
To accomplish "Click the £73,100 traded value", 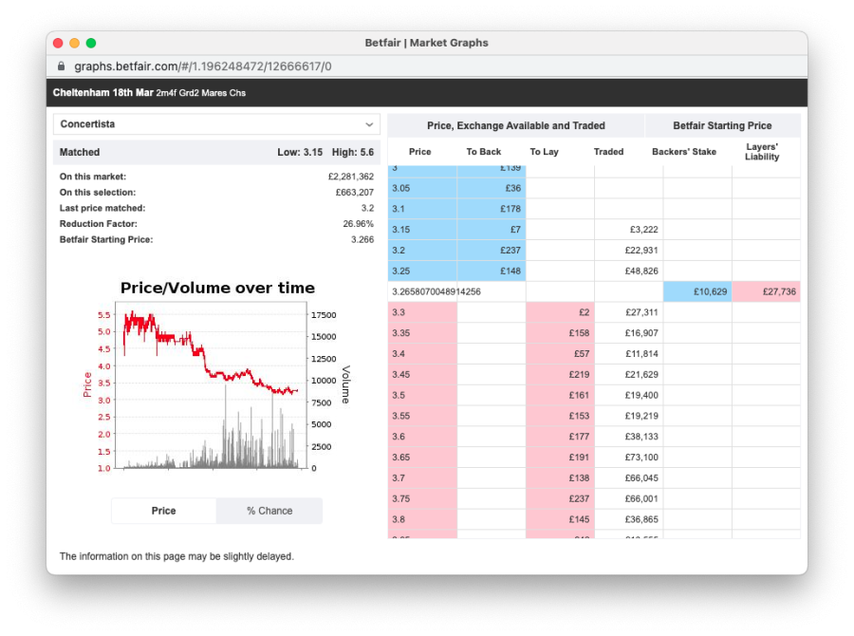I will click(641, 458).
